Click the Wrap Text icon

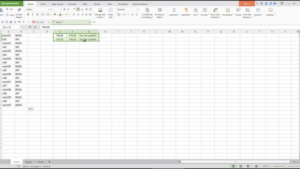(x=111, y=10)
